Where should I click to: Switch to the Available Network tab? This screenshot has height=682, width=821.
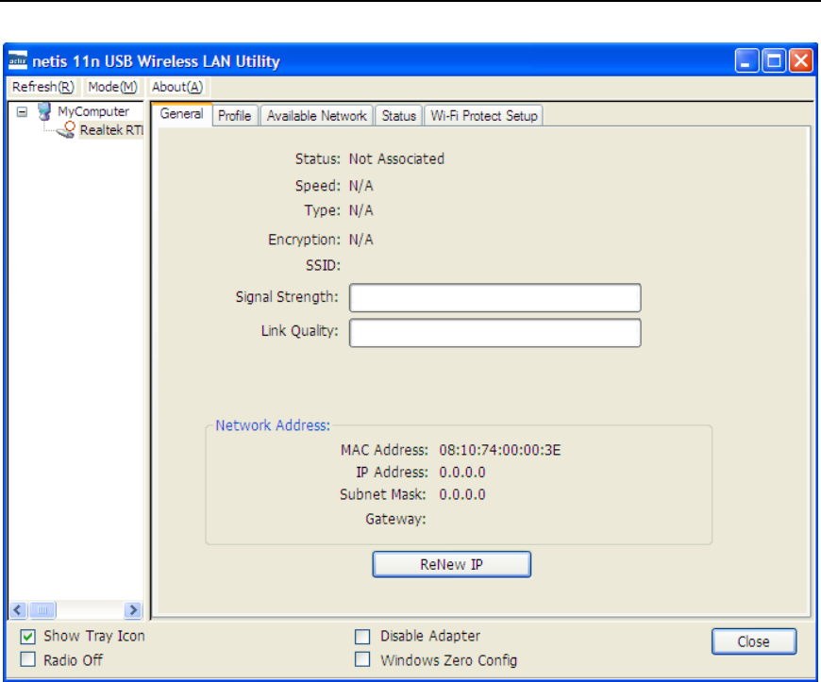point(317,116)
